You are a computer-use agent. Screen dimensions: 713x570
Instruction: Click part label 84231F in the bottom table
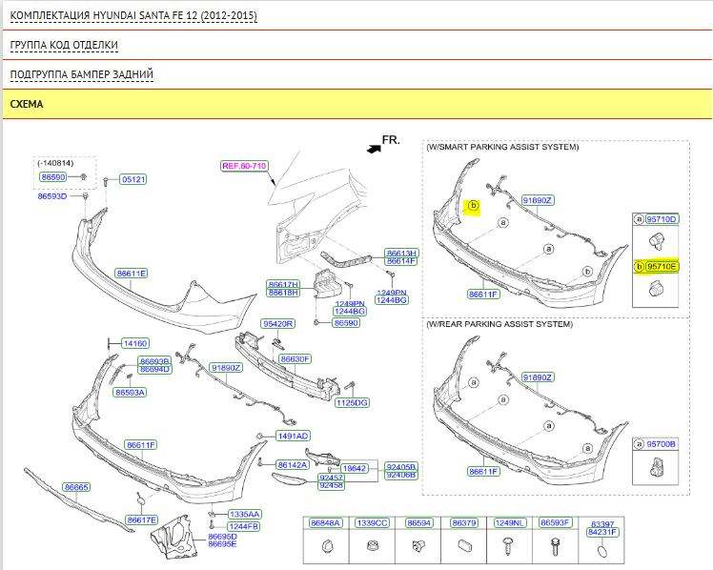(x=602, y=532)
